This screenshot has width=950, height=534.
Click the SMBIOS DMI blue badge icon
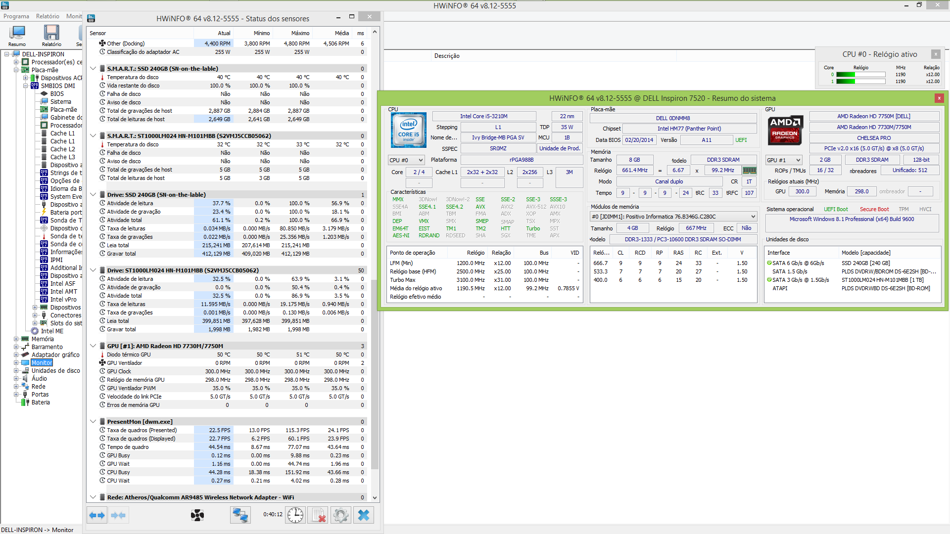35,86
